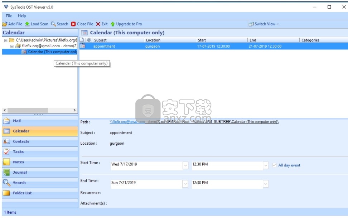
Task: Click the red X Exit icon
Action: pyautogui.click(x=98, y=24)
